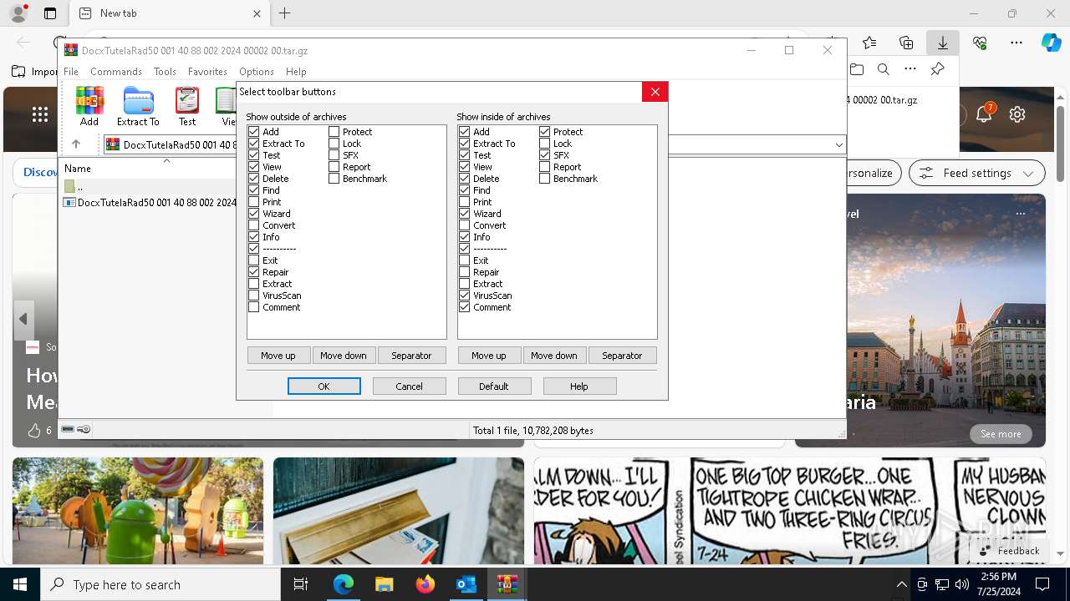1070x601 pixels.
Task: Open the Copilot icon in Edge
Action: 1051,43
